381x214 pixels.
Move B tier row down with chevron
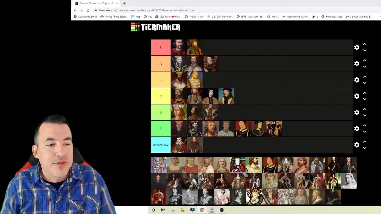(365, 83)
